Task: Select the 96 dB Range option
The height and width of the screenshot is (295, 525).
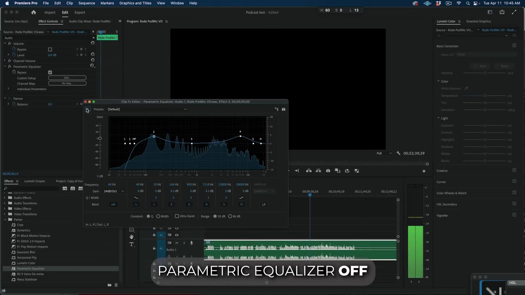Action: 230,216
